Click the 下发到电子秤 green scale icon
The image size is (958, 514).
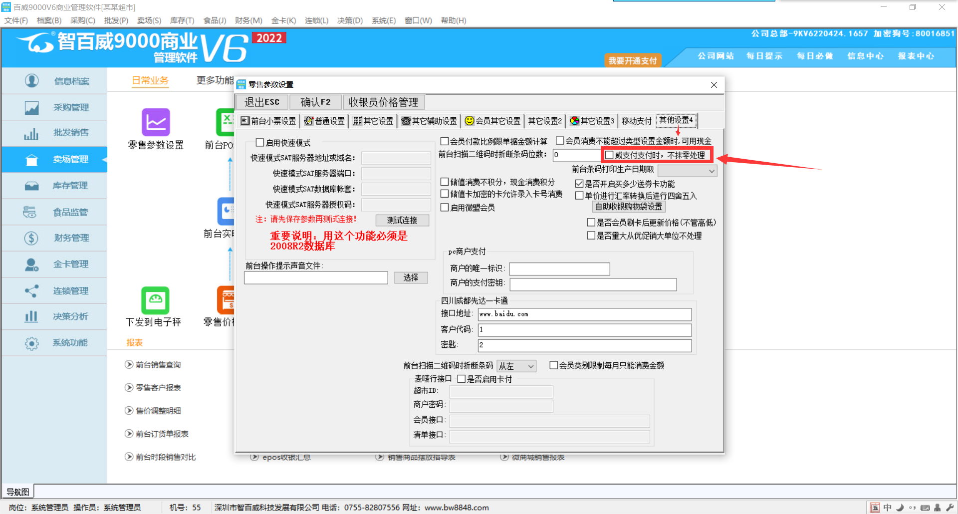pyautogui.click(x=155, y=300)
